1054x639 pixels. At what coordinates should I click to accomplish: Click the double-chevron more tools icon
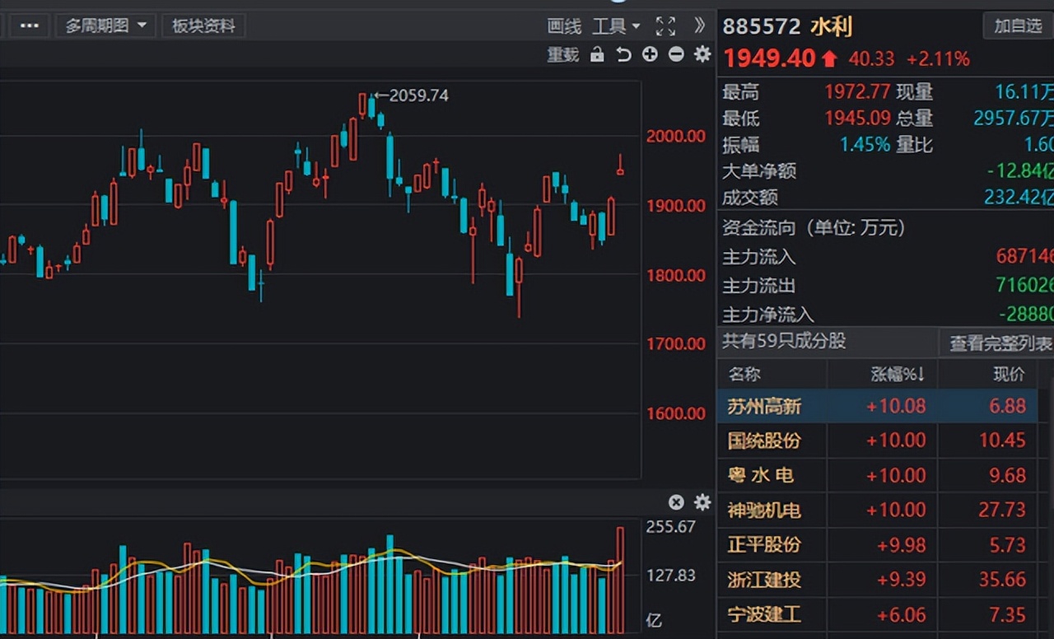(700, 26)
